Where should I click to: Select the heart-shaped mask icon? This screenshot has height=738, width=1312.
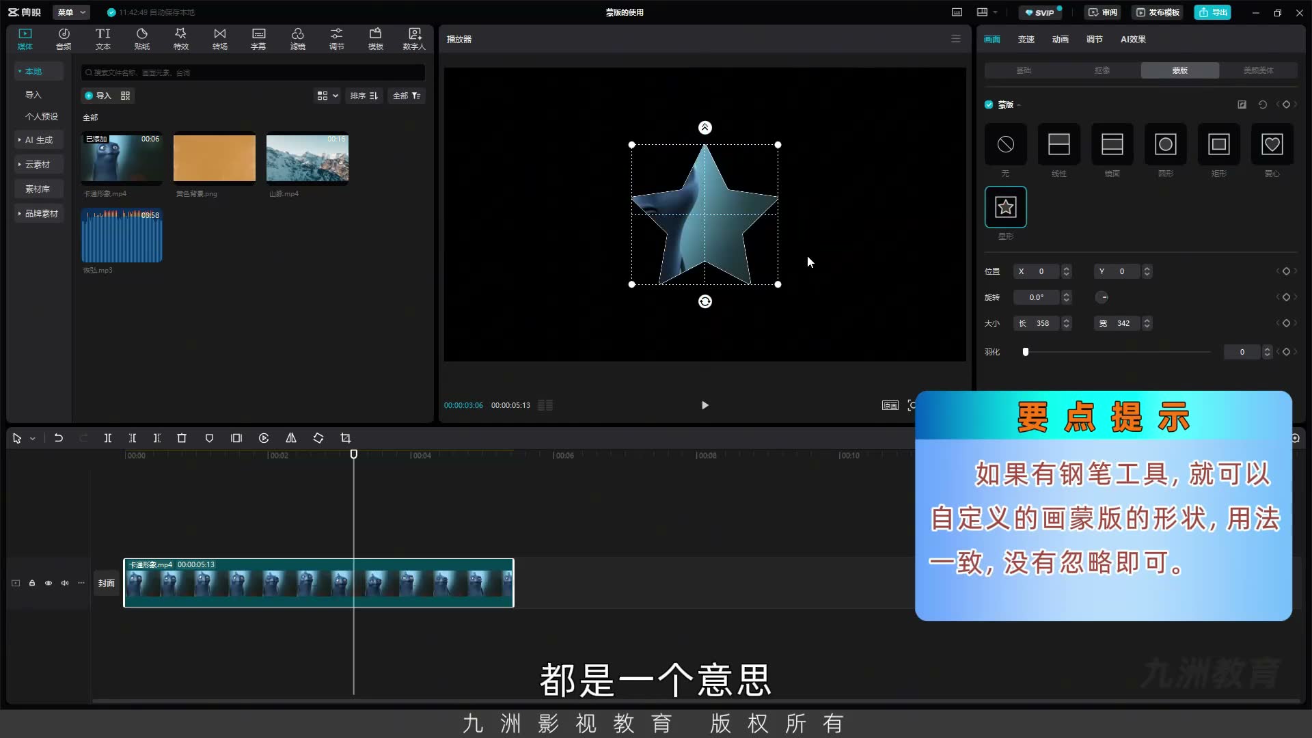tap(1272, 144)
